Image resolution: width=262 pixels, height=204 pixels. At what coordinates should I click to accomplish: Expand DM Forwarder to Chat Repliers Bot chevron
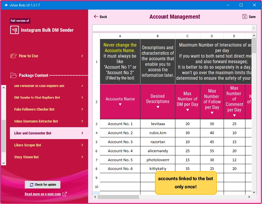[82, 86]
